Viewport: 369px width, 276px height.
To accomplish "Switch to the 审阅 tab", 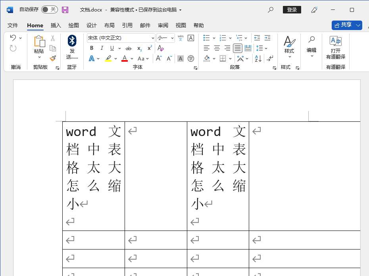I will (163, 25).
